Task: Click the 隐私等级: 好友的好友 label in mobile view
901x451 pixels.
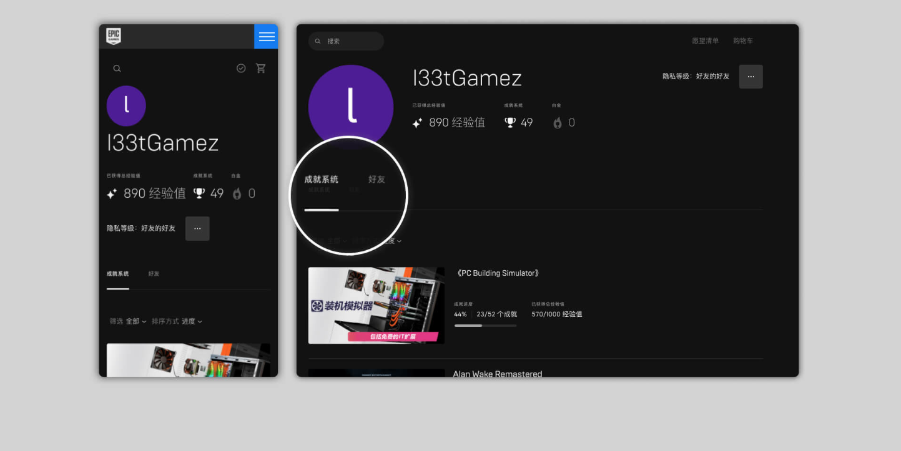Action: [x=141, y=228]
